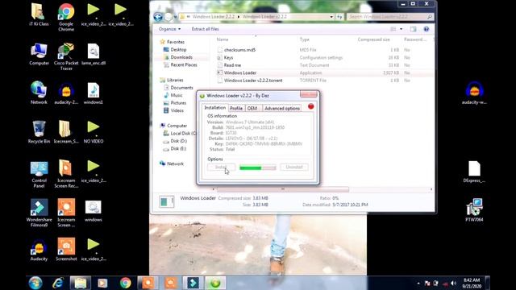Open audacity-w... icon on desktop right side

click(x=474, y=93)
